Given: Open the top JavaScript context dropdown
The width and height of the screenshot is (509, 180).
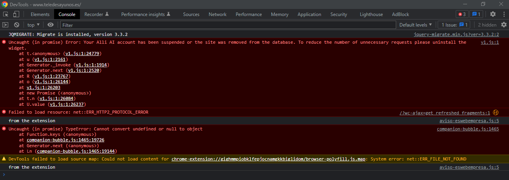Looking at the screenshot, I should [34, 25].
